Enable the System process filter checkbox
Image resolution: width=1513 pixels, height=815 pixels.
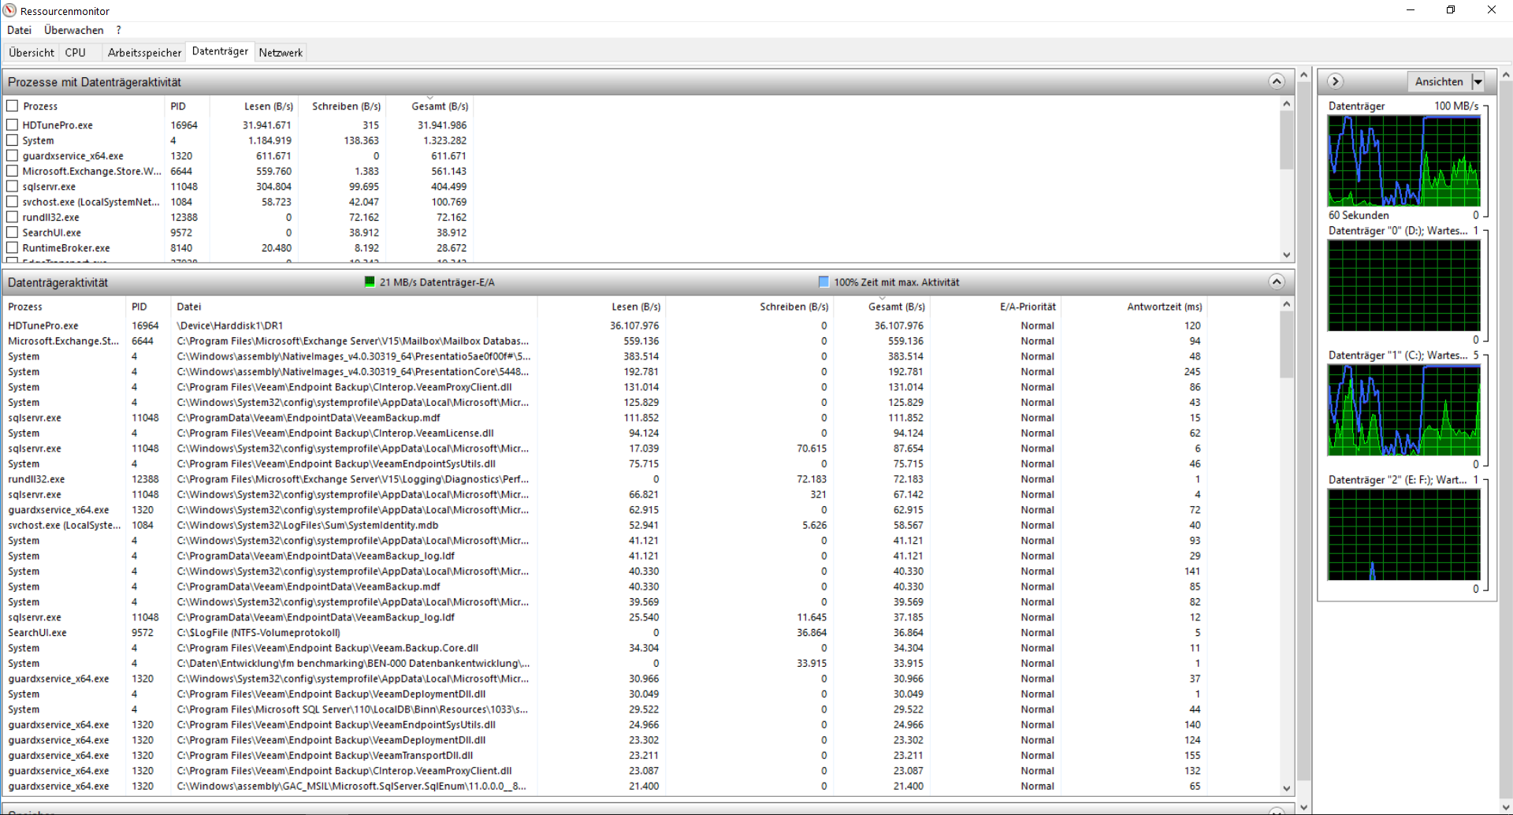12,140
